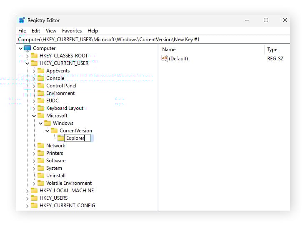Click the Windows folder icon
306x226 pixels.
coord(48,123)
